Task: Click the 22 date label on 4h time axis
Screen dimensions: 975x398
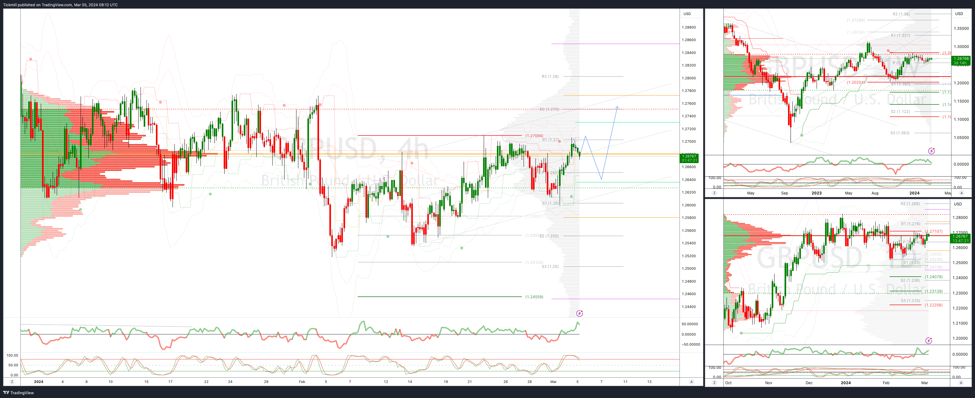Action: (x=206, y=382)
